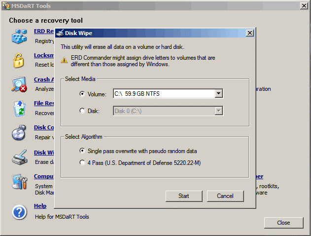
Task: Select the Disk radio button
Action: pyautogui.click(x=82, y=111)
